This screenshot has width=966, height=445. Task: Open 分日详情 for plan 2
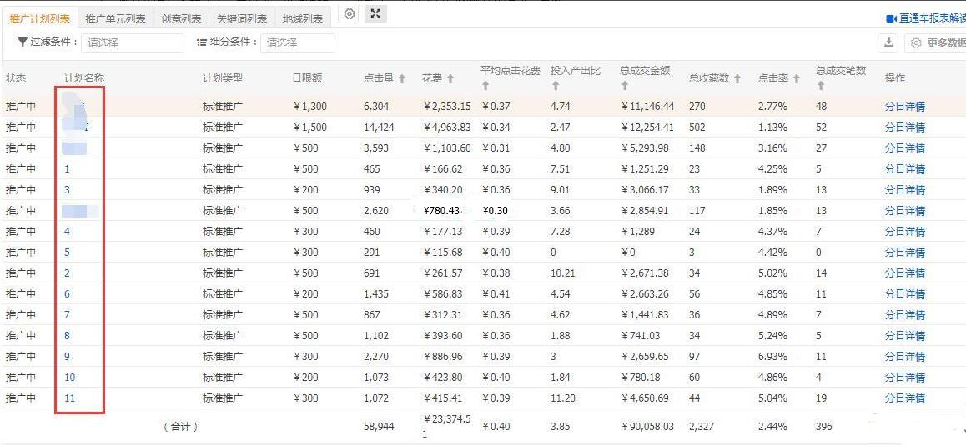(905, 273)
